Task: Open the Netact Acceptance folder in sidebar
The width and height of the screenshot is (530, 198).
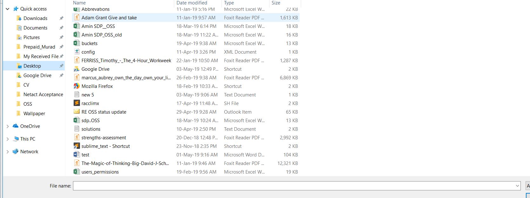Action: (x=43, y=95)
